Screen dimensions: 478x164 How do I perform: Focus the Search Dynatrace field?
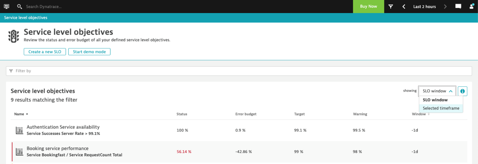tap(43, 6)
